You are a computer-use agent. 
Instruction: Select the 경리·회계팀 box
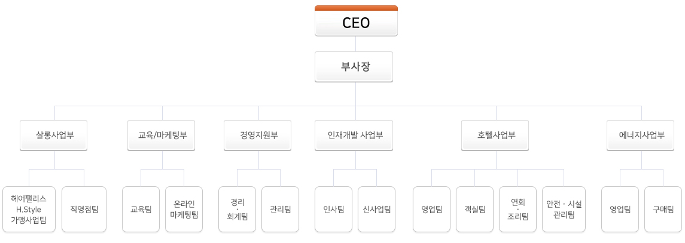point(238,210)
